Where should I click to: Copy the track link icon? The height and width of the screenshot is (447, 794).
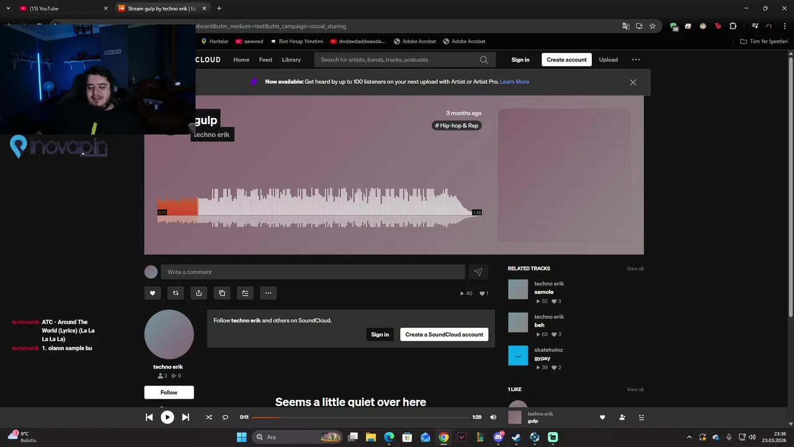222,293
